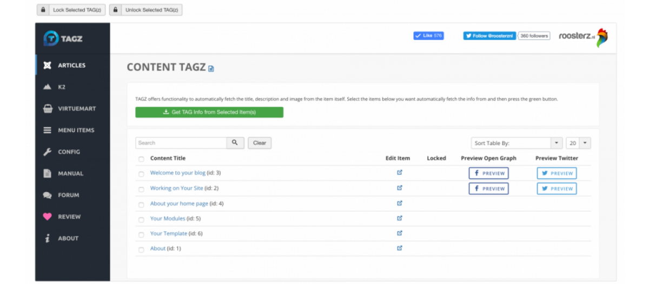
Task: Open the roosterz.nl logo link
Action: pyautogui.click(x=583, y=37)
